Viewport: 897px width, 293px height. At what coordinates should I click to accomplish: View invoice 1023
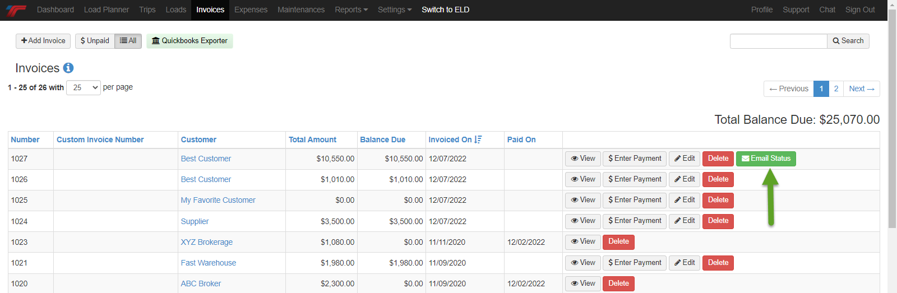(583, 241)
